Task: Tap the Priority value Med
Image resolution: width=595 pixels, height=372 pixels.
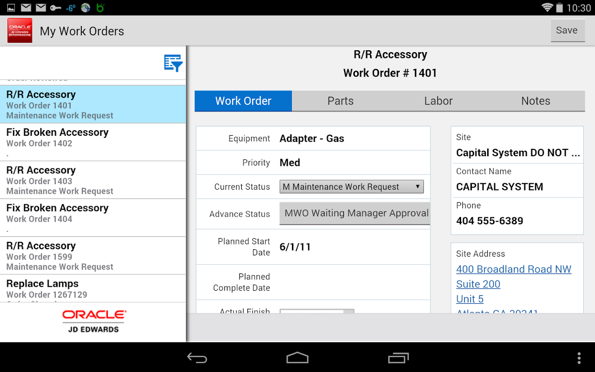Action: pos(290,163)
